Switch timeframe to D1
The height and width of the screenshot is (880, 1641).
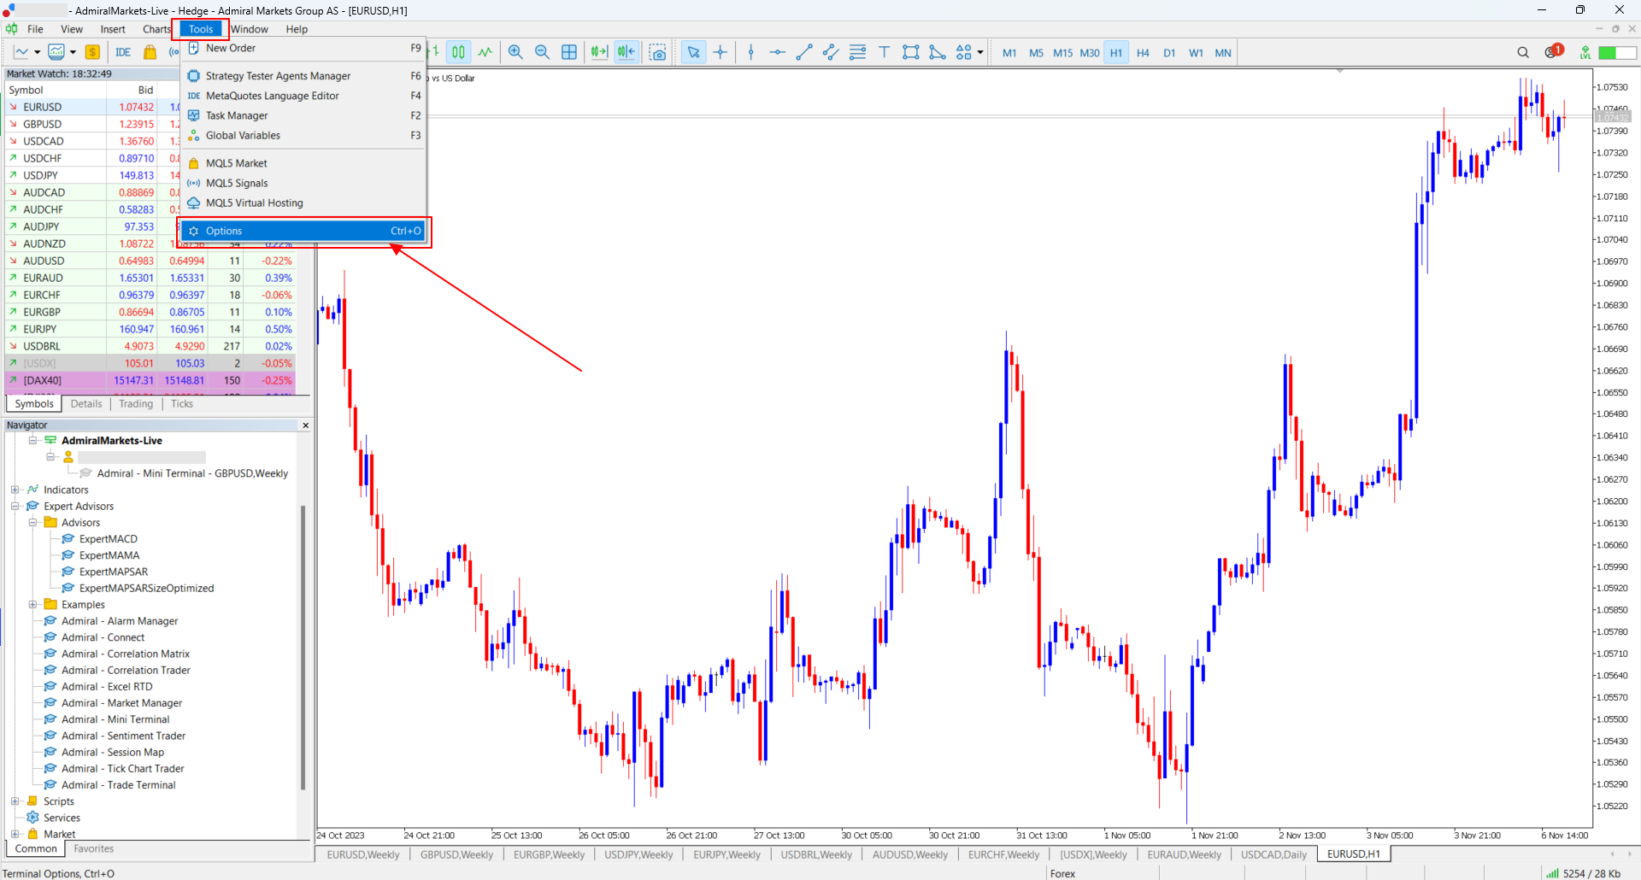point(1169,52)
